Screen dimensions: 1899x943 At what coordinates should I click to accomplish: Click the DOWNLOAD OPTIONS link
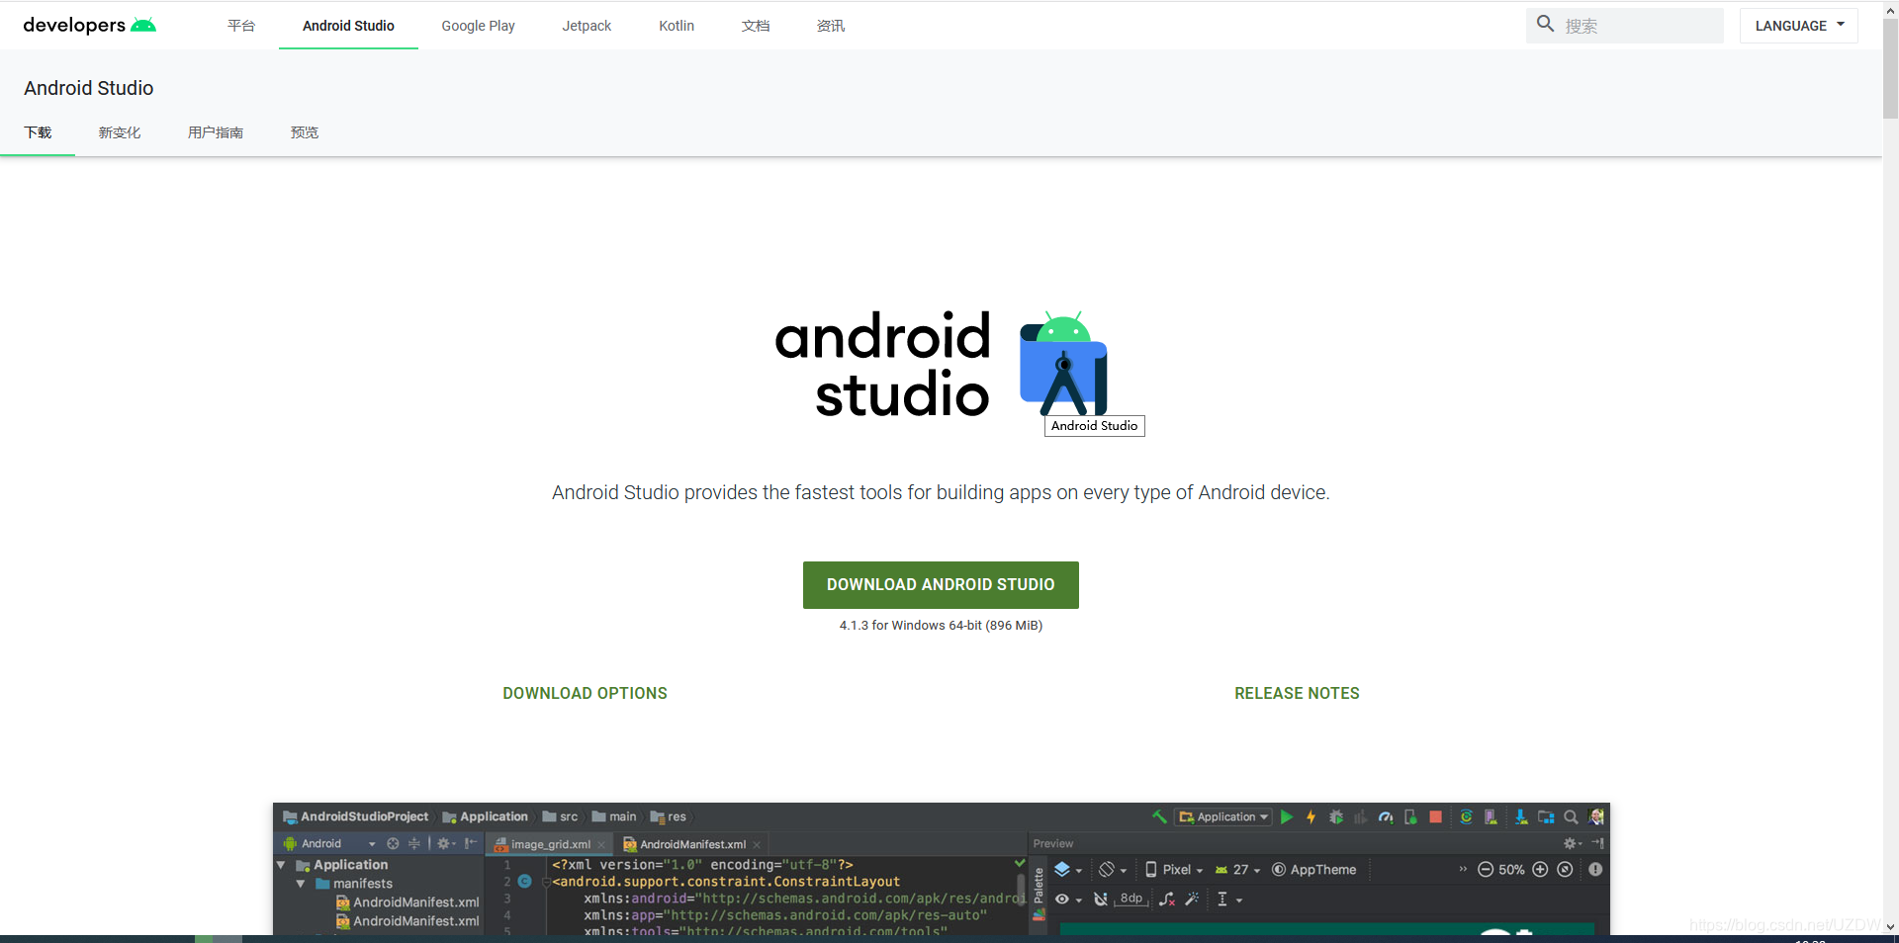[x=585, y=693]
